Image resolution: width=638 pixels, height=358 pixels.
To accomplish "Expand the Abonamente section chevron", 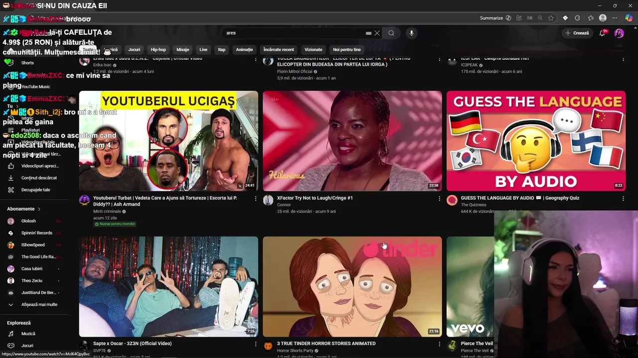I will pyautogui.click(x=39, y=209).
